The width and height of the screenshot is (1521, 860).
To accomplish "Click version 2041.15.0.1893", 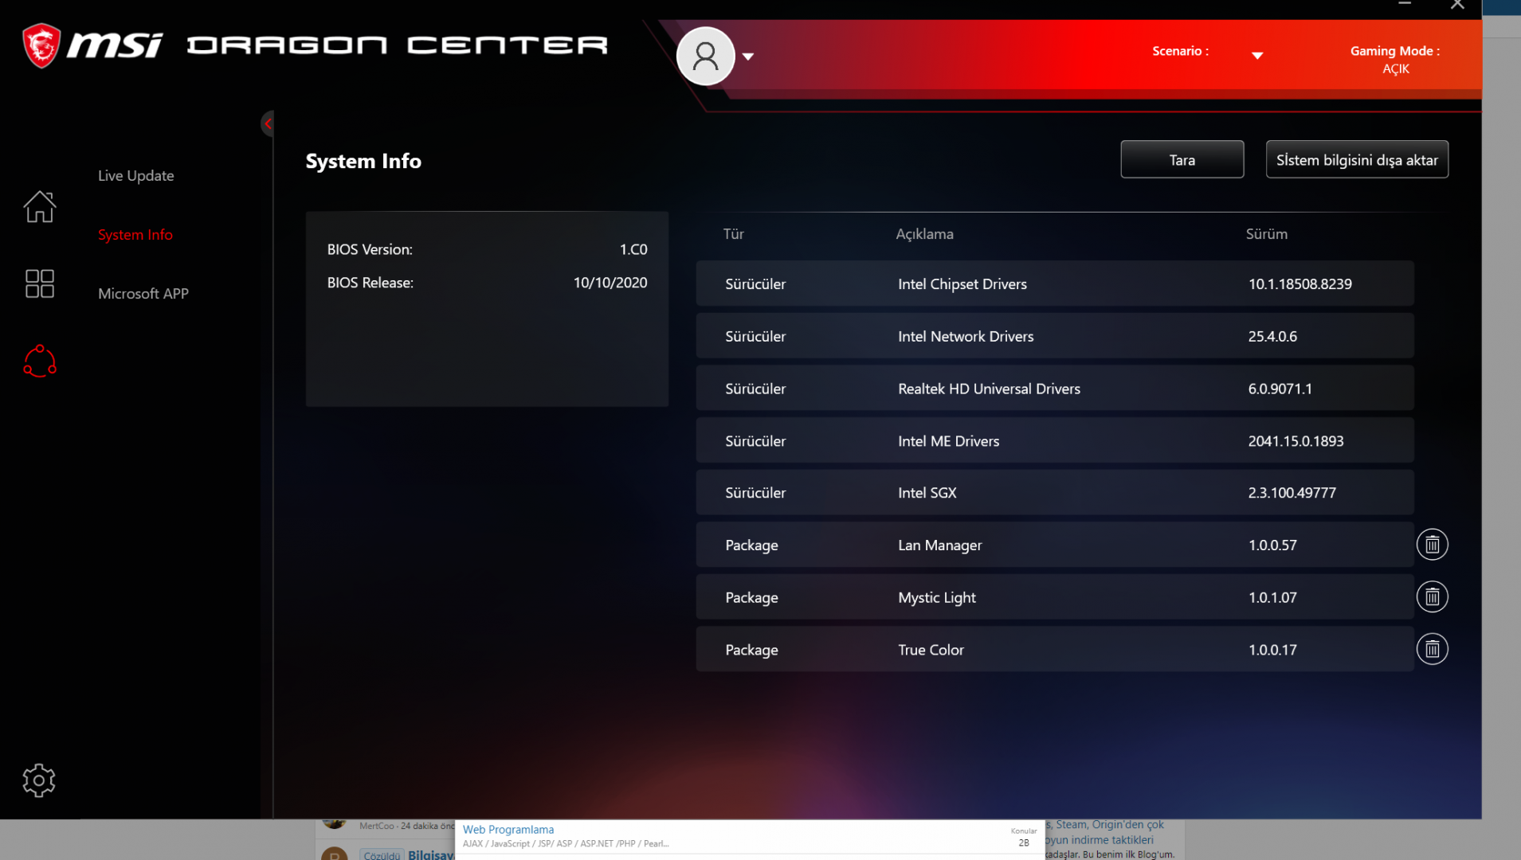I will 1296,441.
